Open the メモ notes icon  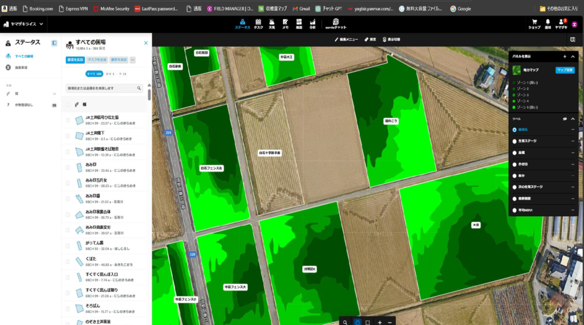click(x=285, y=23)
